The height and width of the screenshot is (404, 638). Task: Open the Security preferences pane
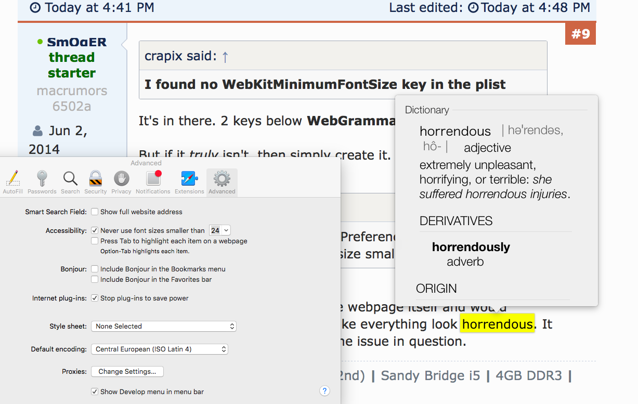pyautogui.click(x=96, y=182)
